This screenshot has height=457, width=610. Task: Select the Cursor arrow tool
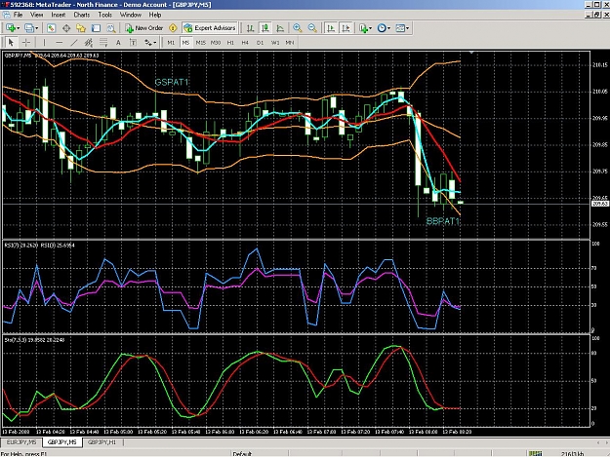[11, 42]
